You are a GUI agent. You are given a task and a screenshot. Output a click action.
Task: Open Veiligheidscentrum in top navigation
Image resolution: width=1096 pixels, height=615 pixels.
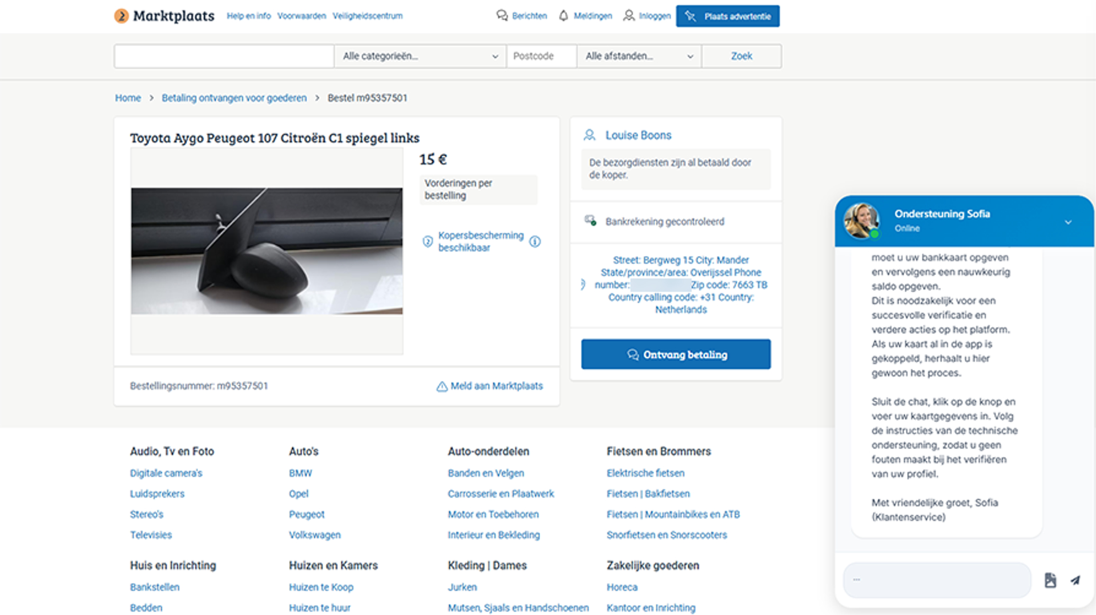click(367, 16)
